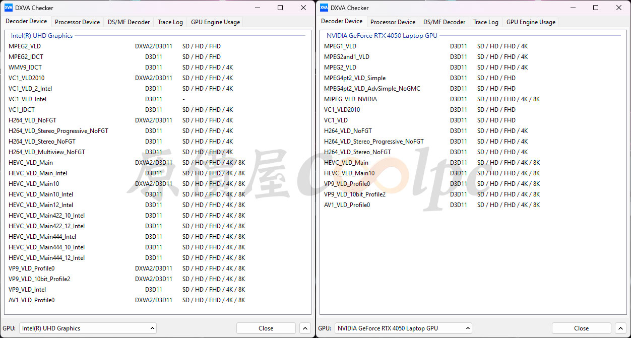Screen dimensions: 631x338
Task: Open the Processor Device tab in the Intel window
Action: pos(77,22)
